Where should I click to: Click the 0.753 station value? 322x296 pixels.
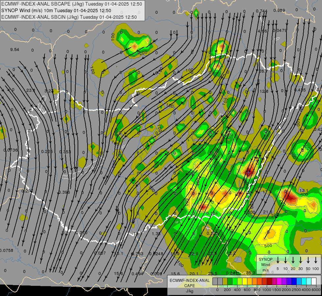click(x=137, y=254)
